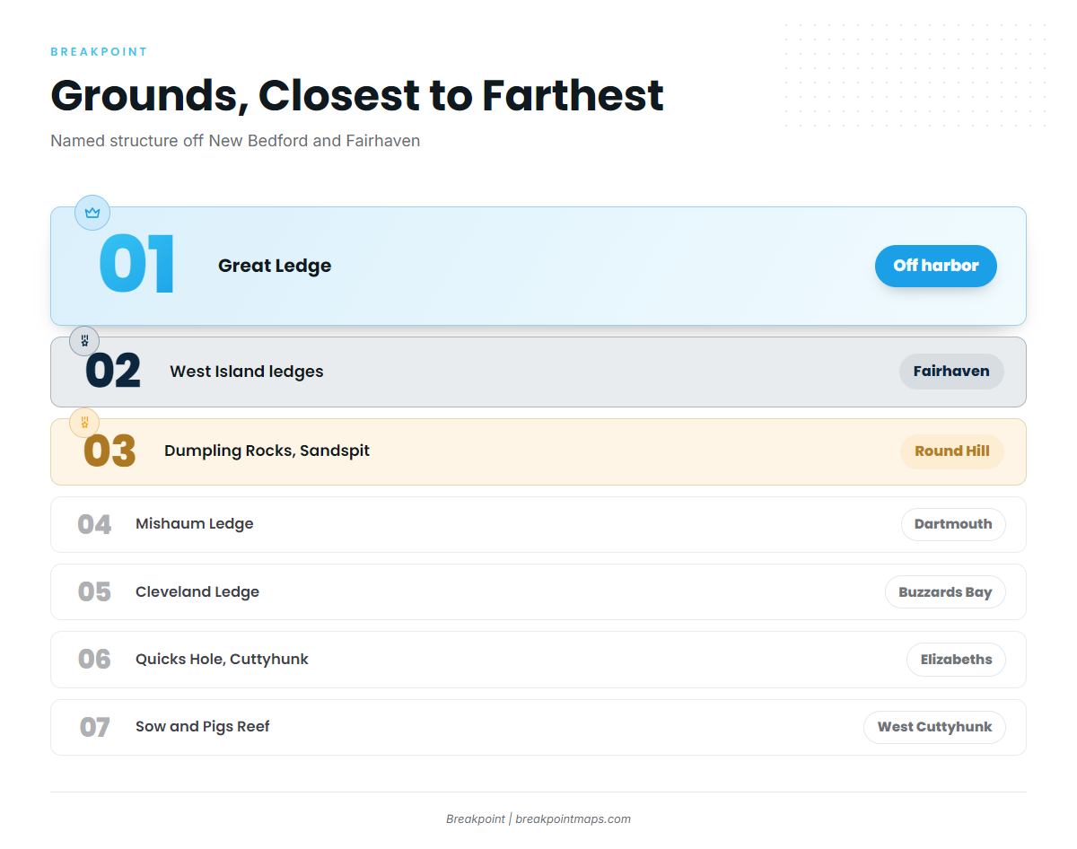Select the Off harbor badge
The height and width of the screenshot is (849, 1077).
pos(936,266)
